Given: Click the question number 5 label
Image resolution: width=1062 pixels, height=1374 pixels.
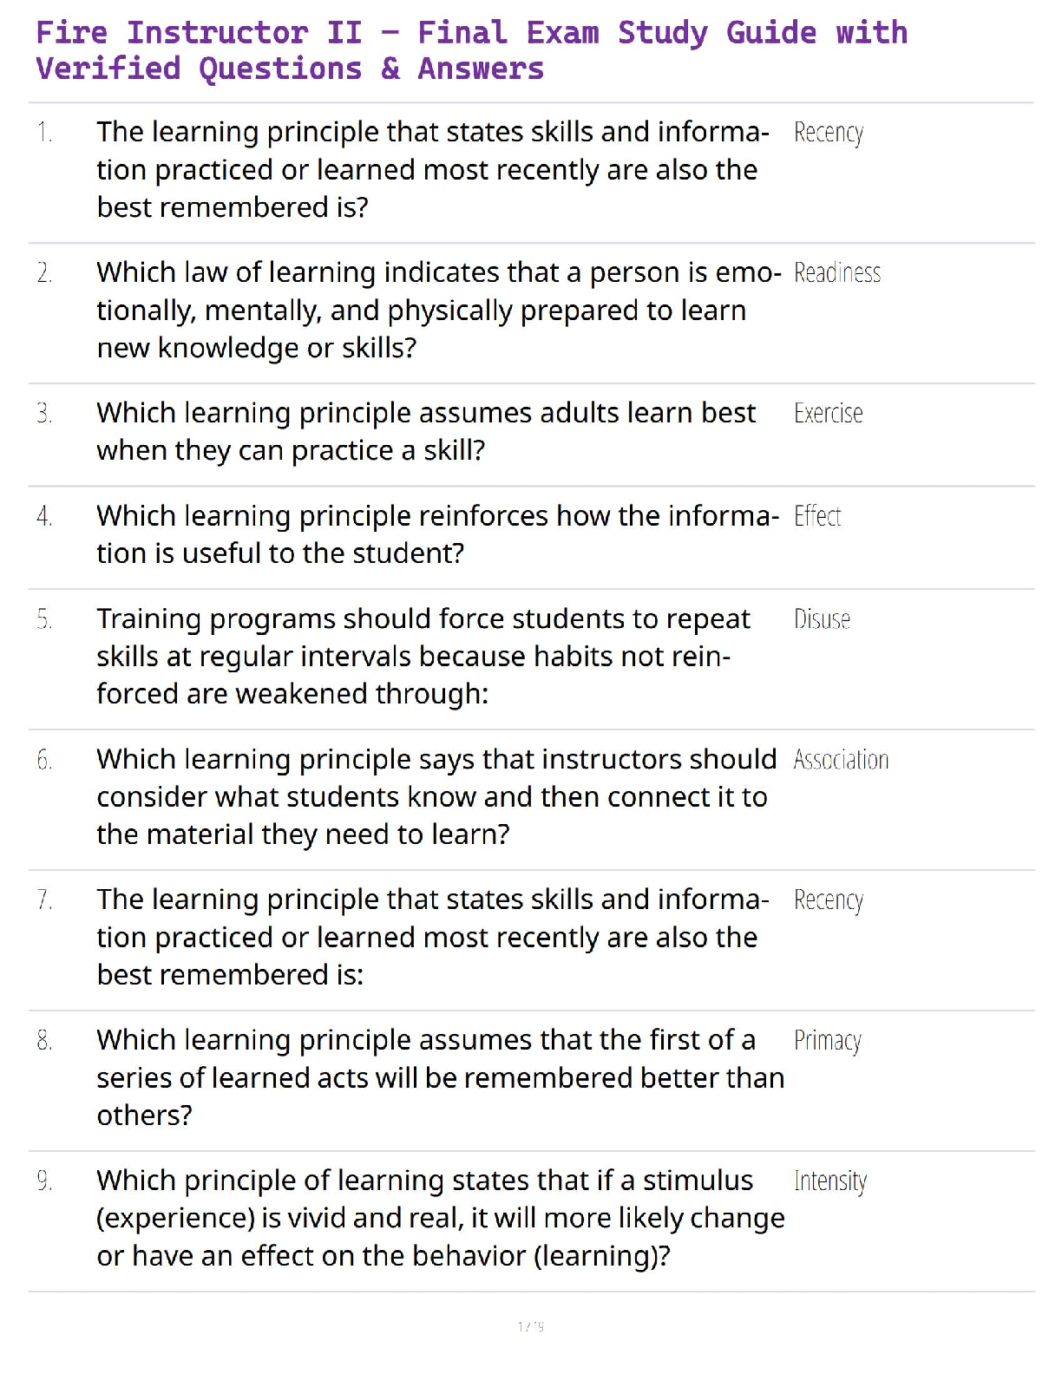Looking at the screenshot, I should click(44, 619).
